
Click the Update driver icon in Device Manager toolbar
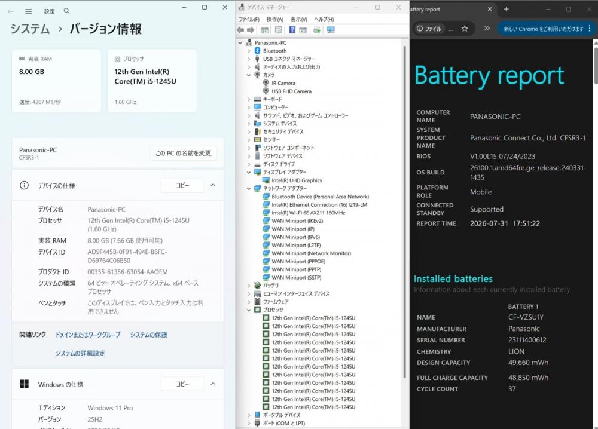pos(316,30)
